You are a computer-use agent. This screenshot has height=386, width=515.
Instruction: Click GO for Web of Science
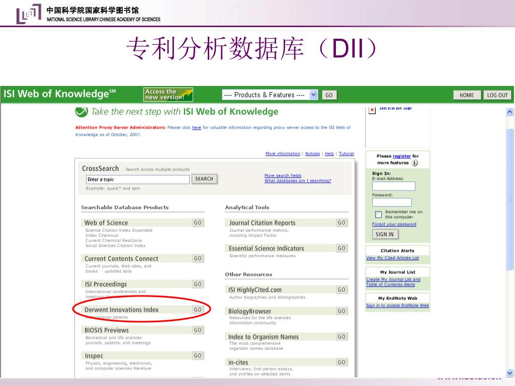[198, 223]
